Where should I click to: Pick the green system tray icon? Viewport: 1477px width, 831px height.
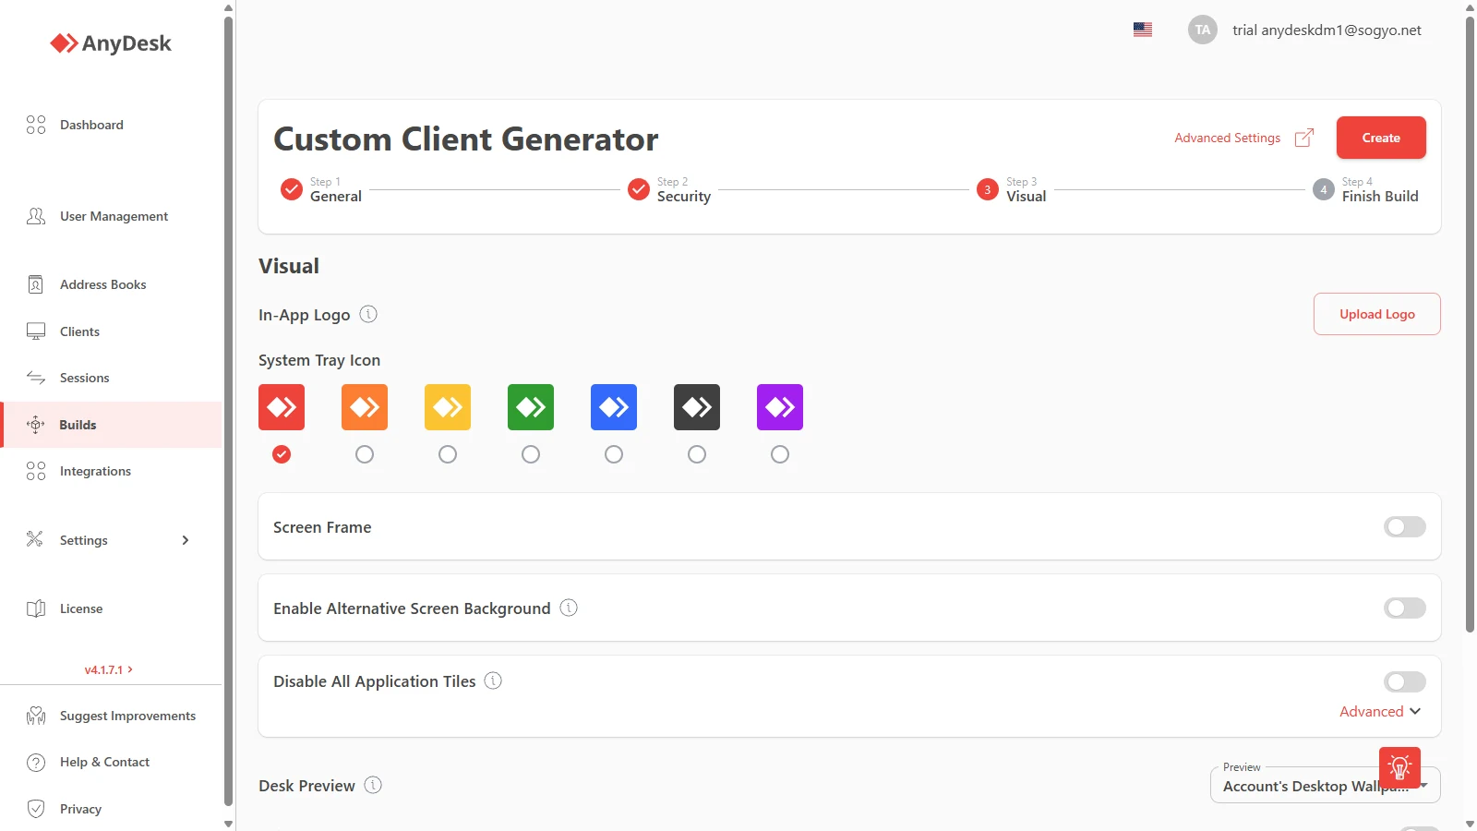coord(531,407)
